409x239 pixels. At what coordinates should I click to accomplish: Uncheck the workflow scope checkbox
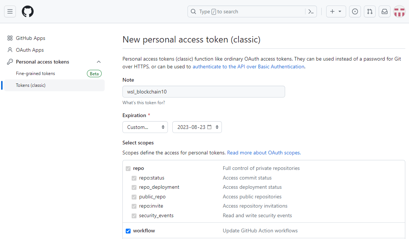pos(128,231)
